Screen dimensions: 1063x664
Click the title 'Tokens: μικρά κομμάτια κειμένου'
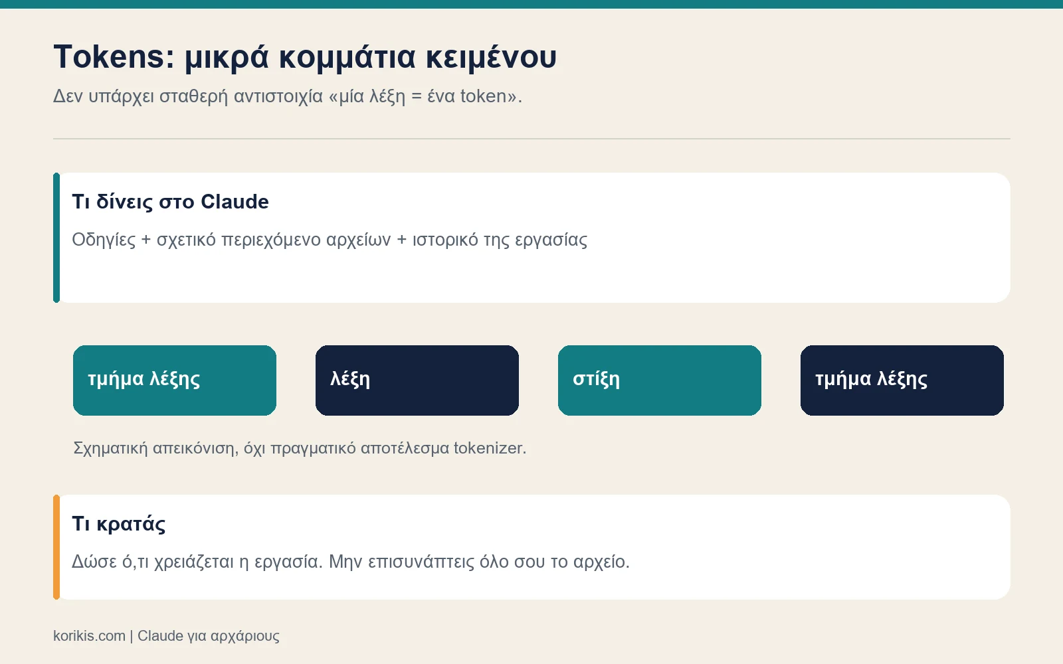coord(305,57)
